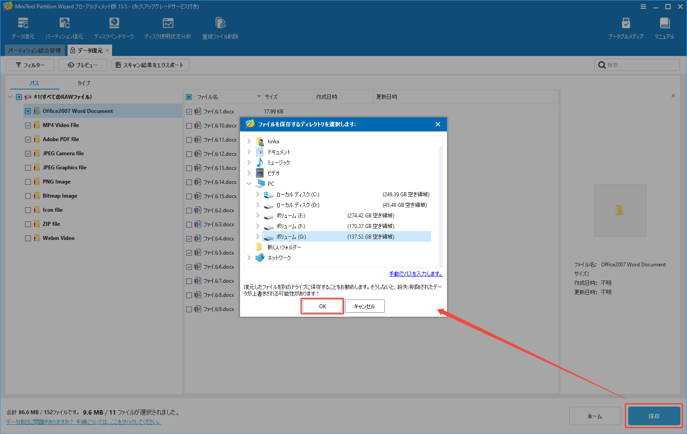Enable the JPEG Graphics file checkbox
Screen dimensions: 687x434
(x=28, y=167)
